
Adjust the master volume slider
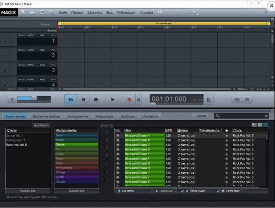click(x=34, y=99)
